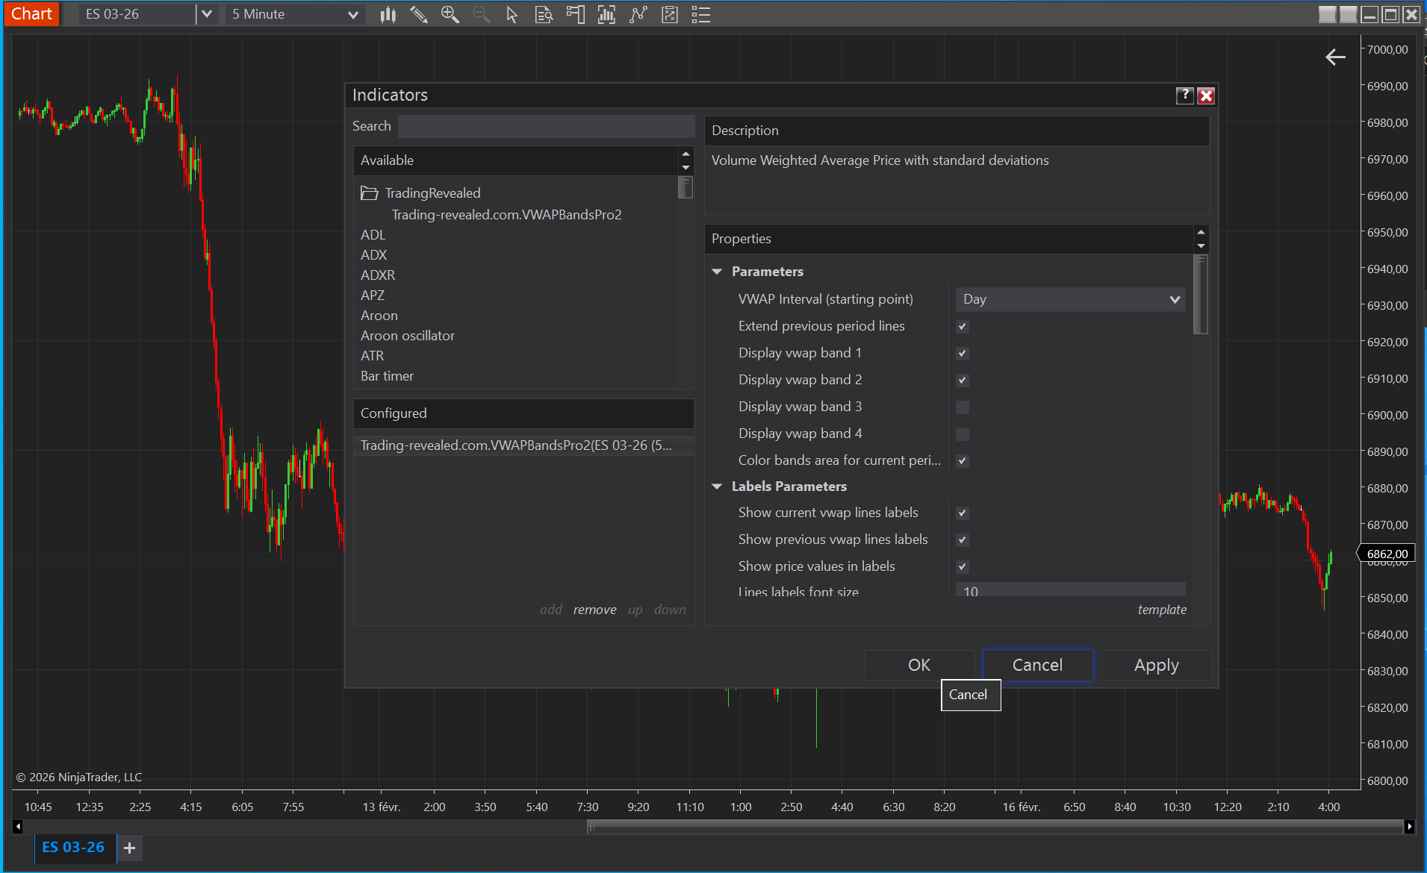Select the drawing tools pencil icon

pos(419,14)
